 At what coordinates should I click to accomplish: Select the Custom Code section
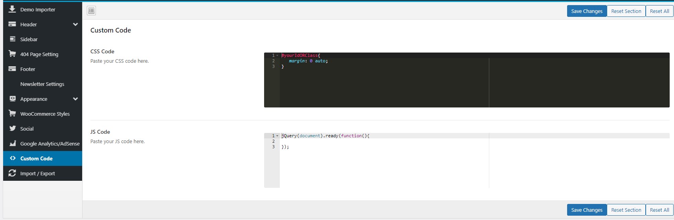click(42, 158)
